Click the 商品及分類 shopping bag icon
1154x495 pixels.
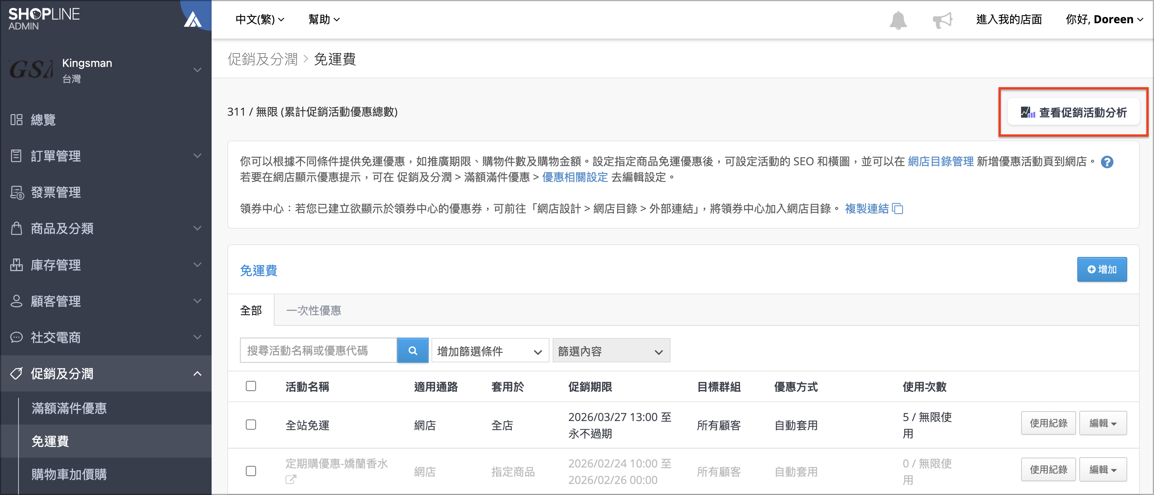coord(17,229)
